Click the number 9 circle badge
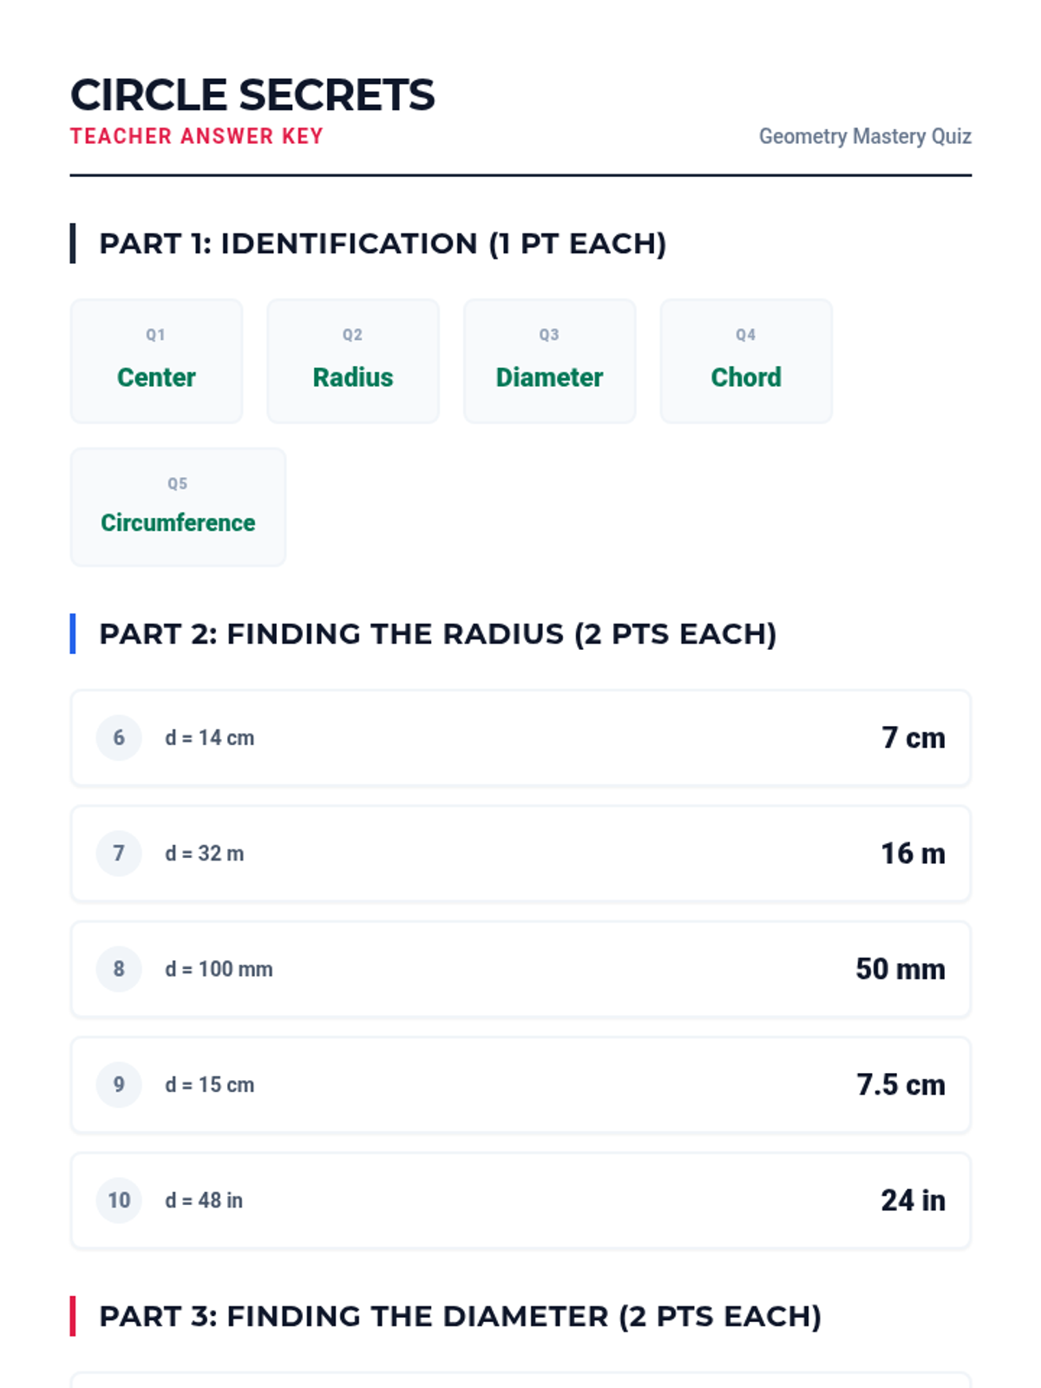1041x1388 pixels. (119, 1084)
